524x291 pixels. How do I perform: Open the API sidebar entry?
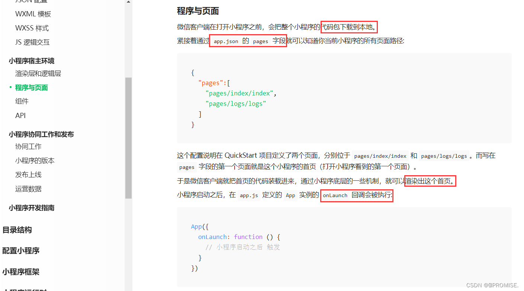click(20, 115)
